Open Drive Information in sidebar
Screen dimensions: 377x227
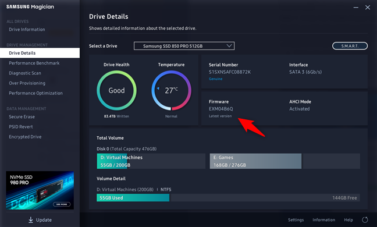(27, 29)
